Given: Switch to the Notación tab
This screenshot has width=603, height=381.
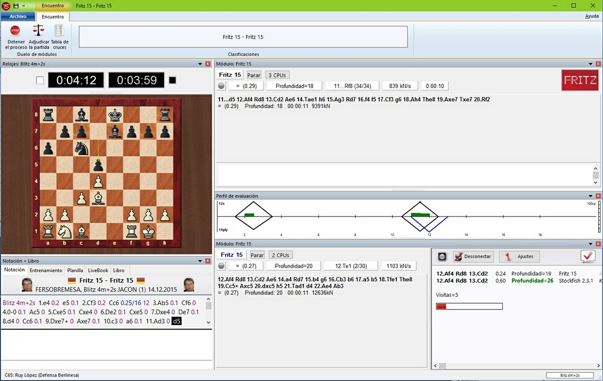Looking at the screenshot, I should pos(14,270).
